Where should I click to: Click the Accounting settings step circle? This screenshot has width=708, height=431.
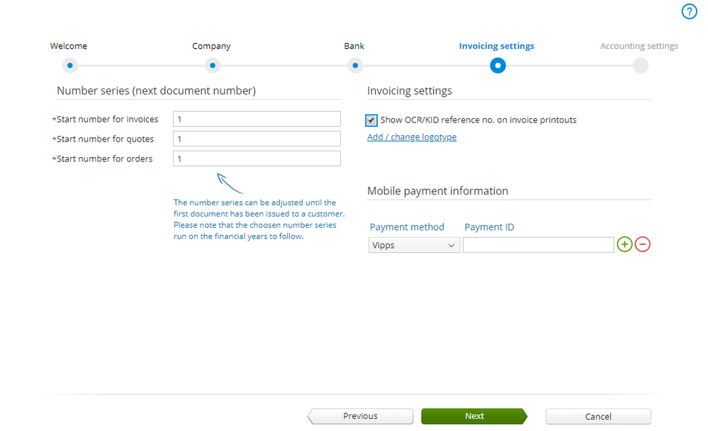tap(640, 66)
